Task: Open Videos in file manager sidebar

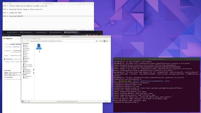Action: pos(26,55)
